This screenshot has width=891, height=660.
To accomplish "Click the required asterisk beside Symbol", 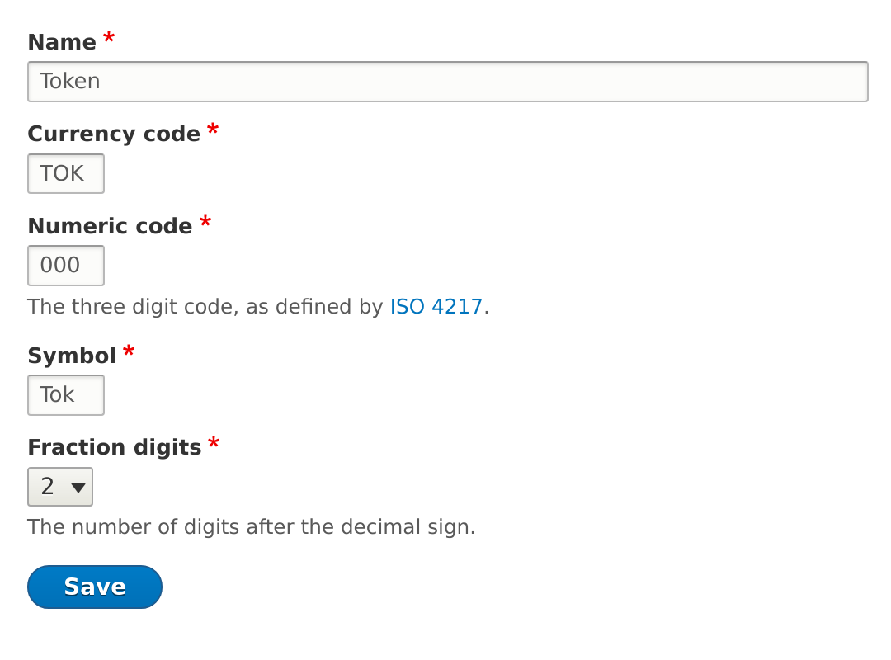I will (129, 352).
